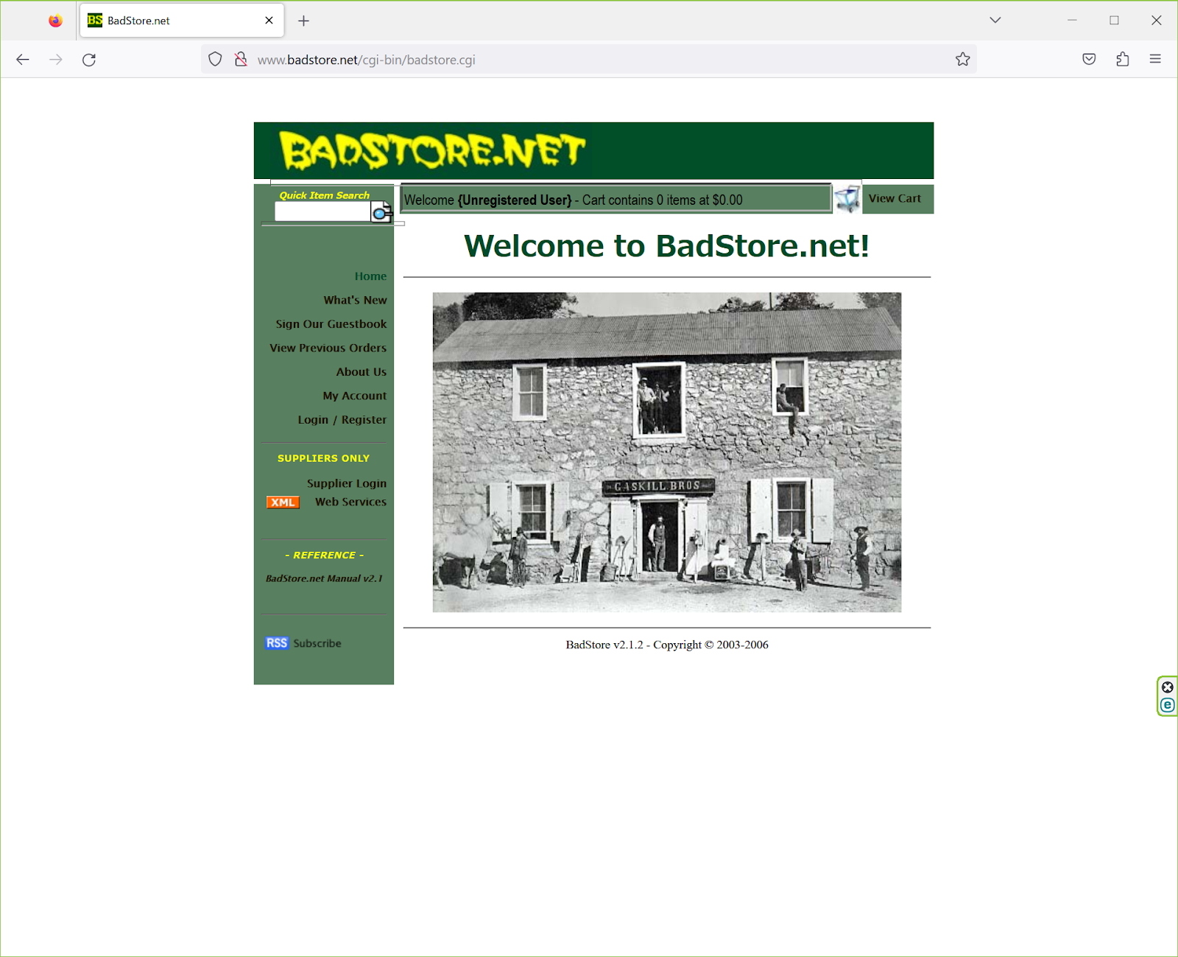Open the BadStore.net Manual v2.1

click(x=323, y=578)
